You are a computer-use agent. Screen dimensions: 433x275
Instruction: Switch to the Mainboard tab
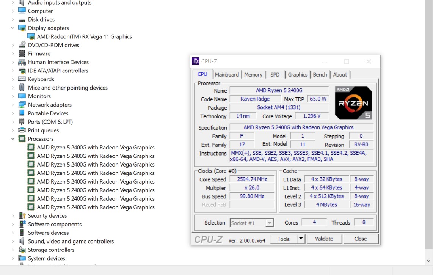coord(227,75)
